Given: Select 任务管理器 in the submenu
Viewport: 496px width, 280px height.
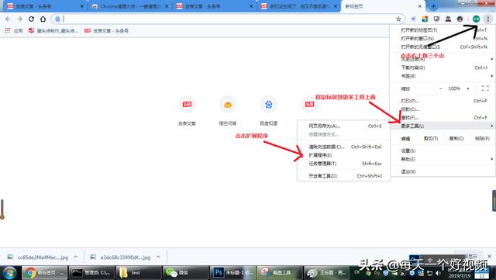Looking at the screenshot, I should [343, 164].
